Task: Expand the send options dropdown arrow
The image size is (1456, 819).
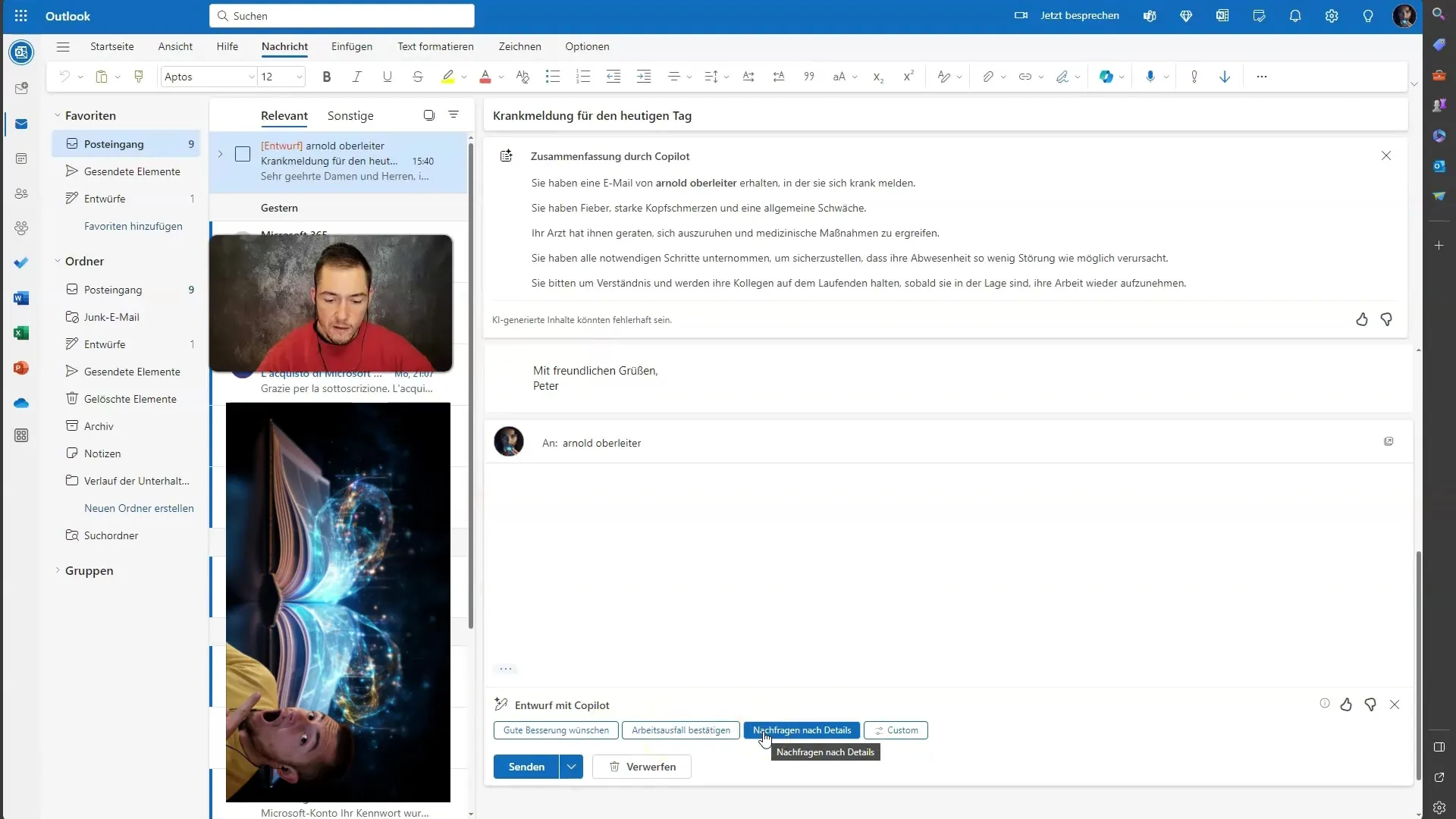Action: pos(571,766)
